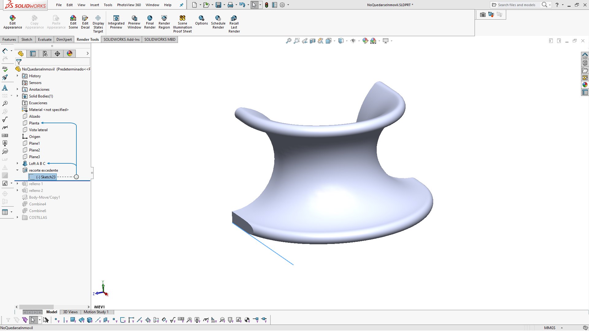The width and height of the screenshot is (589, 331).
Task: Click the Zoom to Fit icon
Action: coord(289,41)
